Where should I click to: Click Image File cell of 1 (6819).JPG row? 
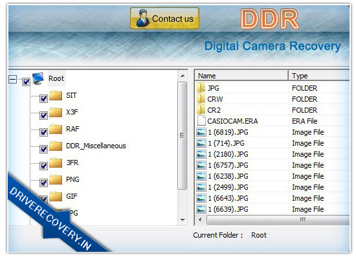point(308,132)
